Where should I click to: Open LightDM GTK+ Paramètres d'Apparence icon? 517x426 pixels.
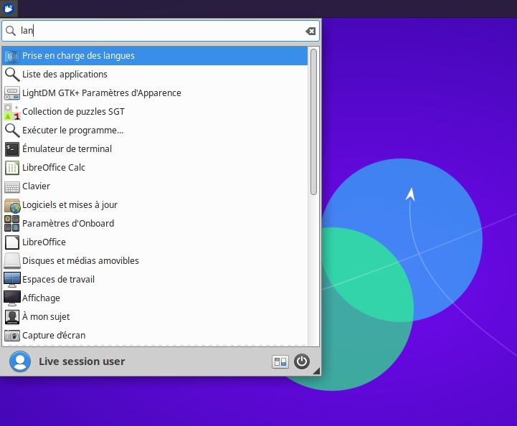pyautogui.click(x=12, y=93)
